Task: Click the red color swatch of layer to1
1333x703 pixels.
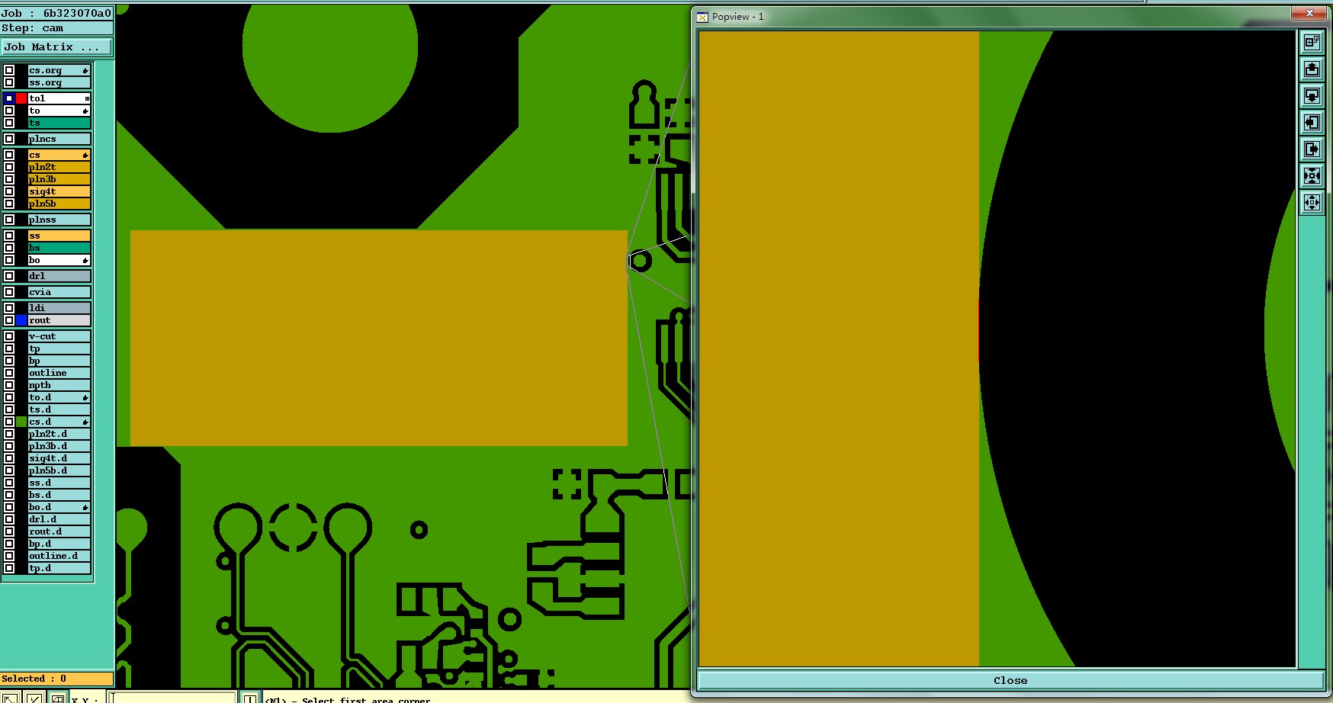Action: click(21, 98)
